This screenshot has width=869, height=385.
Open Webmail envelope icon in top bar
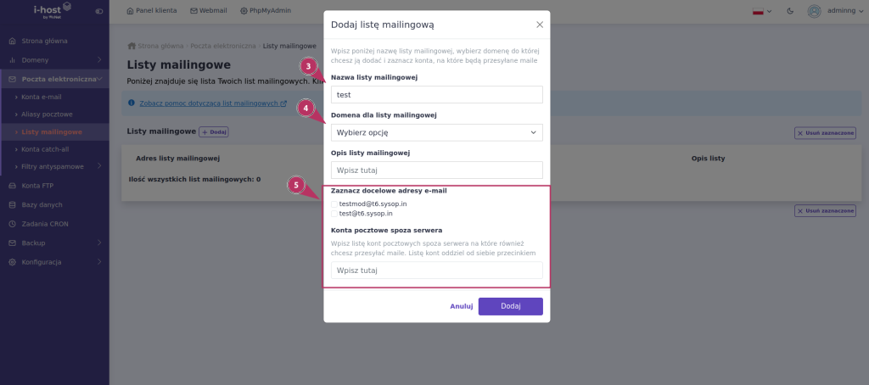click(x=193, y=11)
